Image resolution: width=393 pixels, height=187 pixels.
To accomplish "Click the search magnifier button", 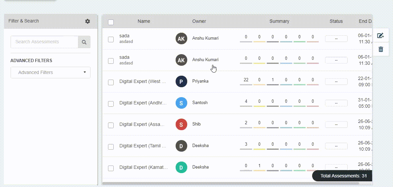I will coord(84,42).
